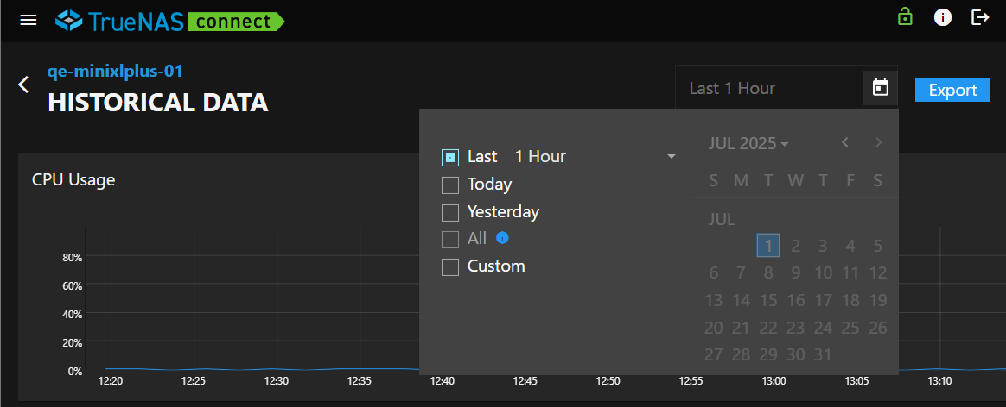Click the TrueNAS Connect logo

[x=169, y=20]
